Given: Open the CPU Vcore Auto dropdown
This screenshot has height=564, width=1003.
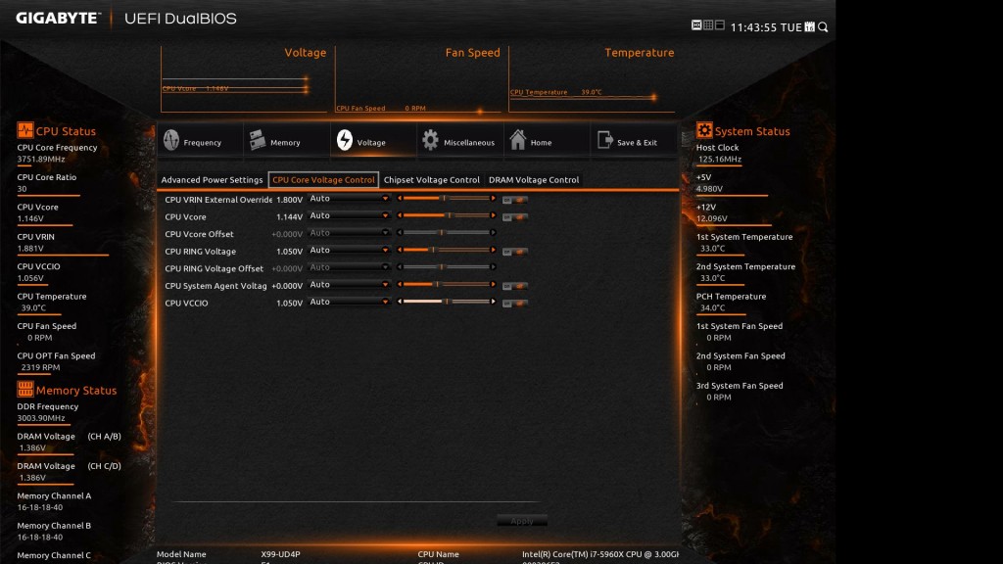Looking at the screenshot, I should (350, 216).
